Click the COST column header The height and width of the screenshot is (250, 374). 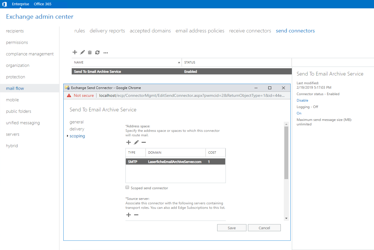click(x=212, y=153)
